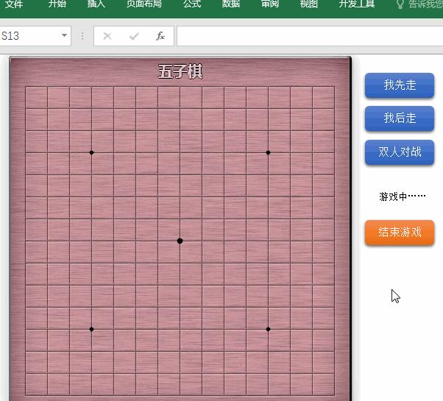Click the formula bar resize handle dots

coord(82,36)
